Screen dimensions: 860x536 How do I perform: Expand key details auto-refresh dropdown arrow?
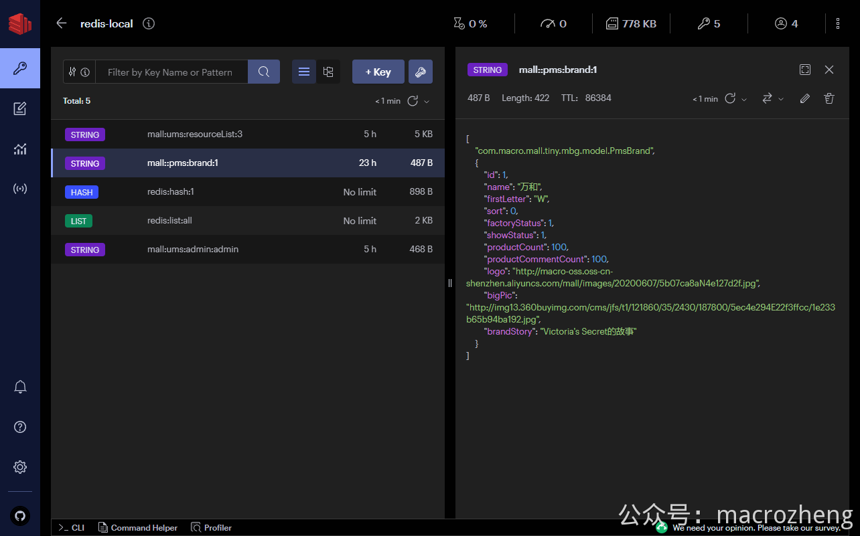tap(744, 99)
